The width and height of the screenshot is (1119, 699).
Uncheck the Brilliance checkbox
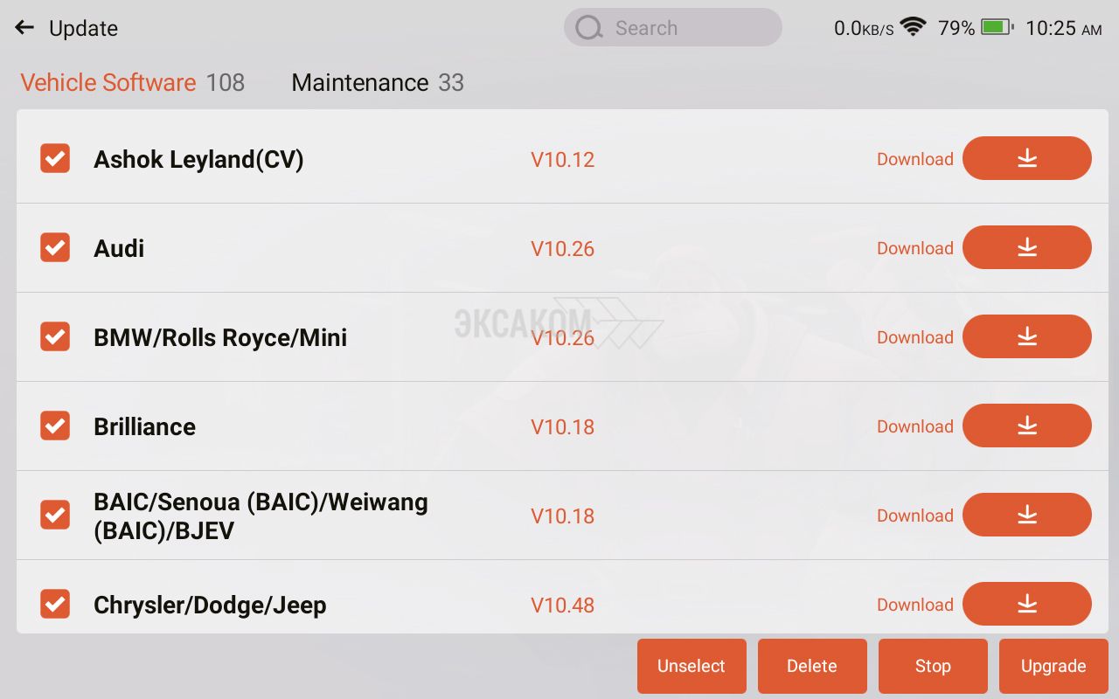[55, 426]
